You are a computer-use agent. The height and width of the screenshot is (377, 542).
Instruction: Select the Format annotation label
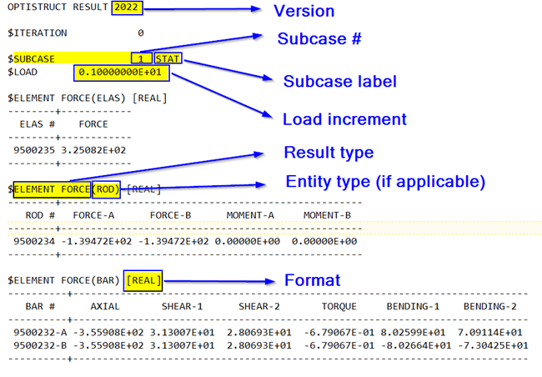(312, 279)
